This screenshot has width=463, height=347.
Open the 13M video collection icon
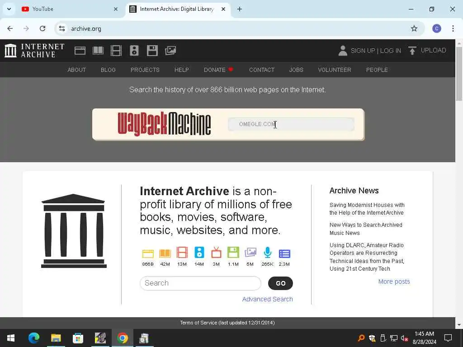(x=182, y=253)
